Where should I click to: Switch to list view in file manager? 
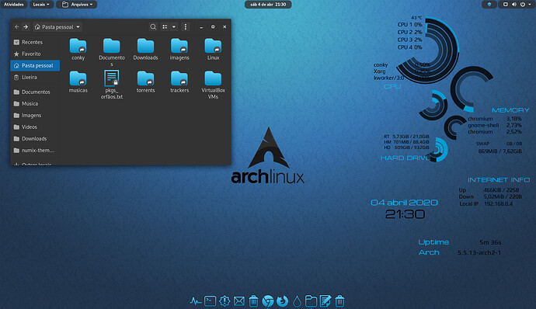point(165,26)
